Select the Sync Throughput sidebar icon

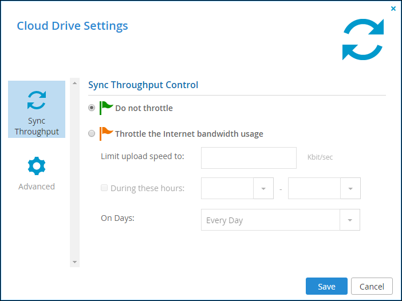37,100
